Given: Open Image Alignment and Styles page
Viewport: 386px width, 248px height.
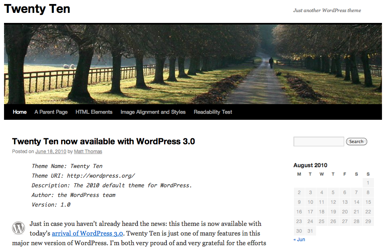Looking at the screenshot, I should pos(153,112).
